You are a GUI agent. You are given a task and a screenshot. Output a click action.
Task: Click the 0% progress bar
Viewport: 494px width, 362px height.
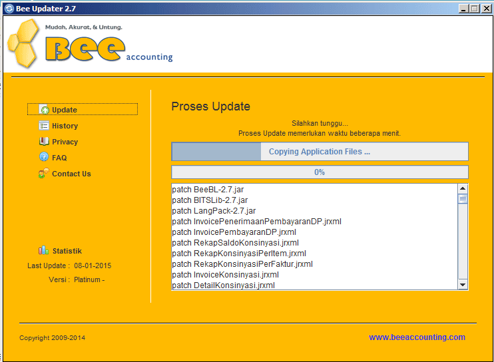[x=320, y=172]
